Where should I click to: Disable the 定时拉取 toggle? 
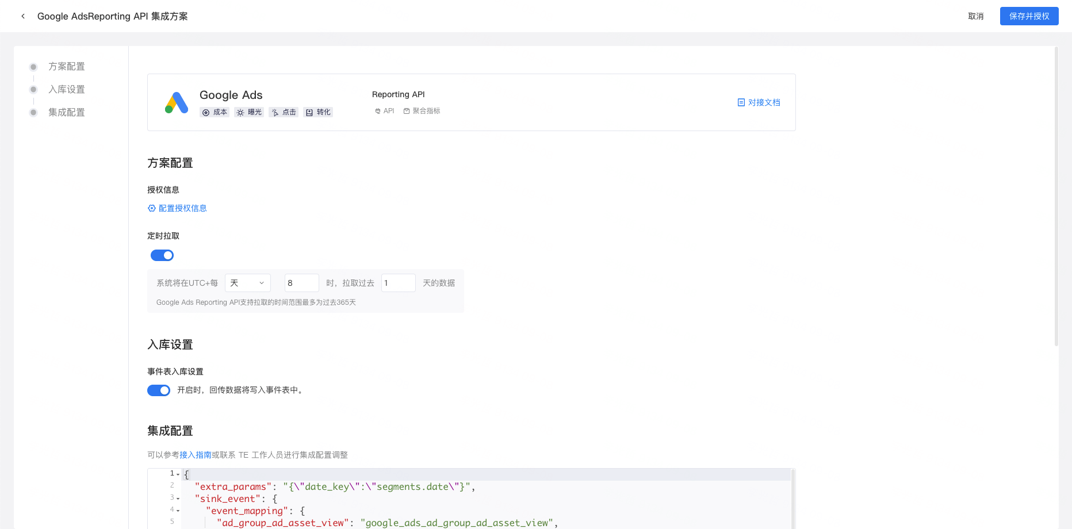tap(162, 255)
